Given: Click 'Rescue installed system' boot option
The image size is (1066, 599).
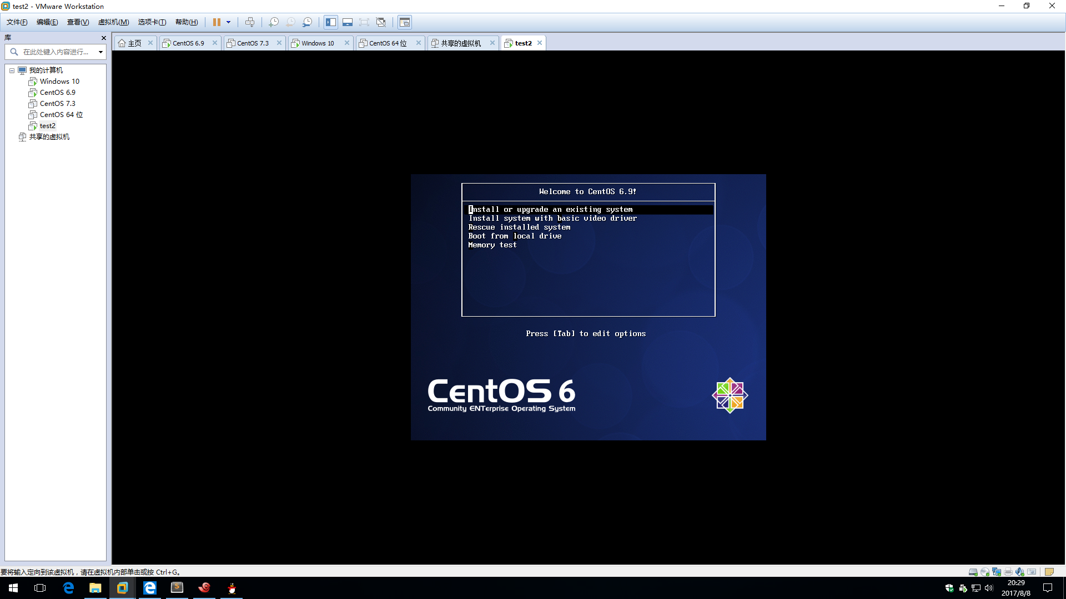Looking at the screenshot, I should coord(519,227).
